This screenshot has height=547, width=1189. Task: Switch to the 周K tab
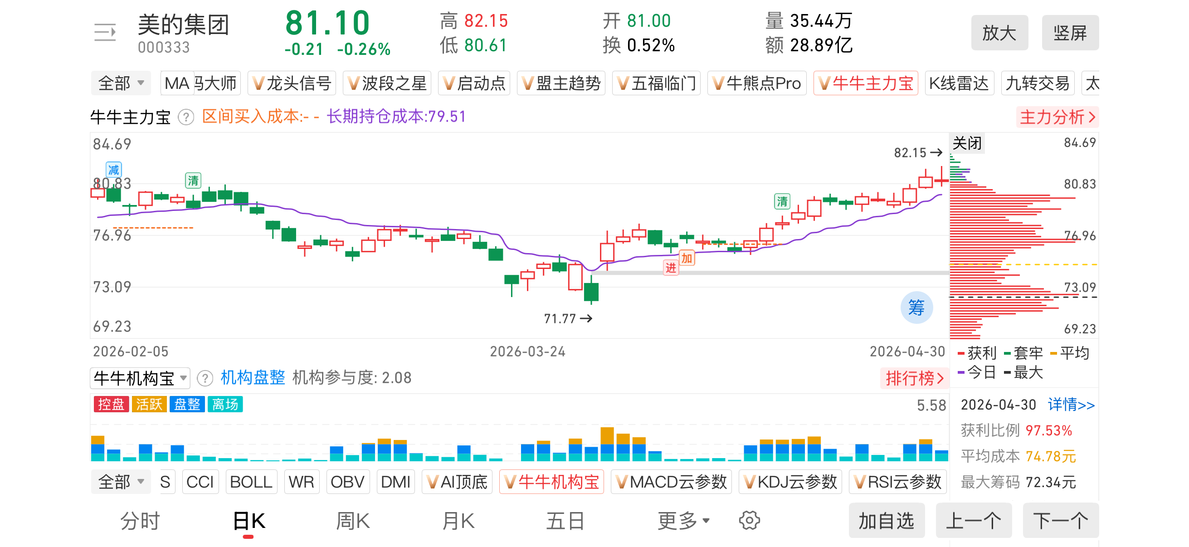(353, 521)
